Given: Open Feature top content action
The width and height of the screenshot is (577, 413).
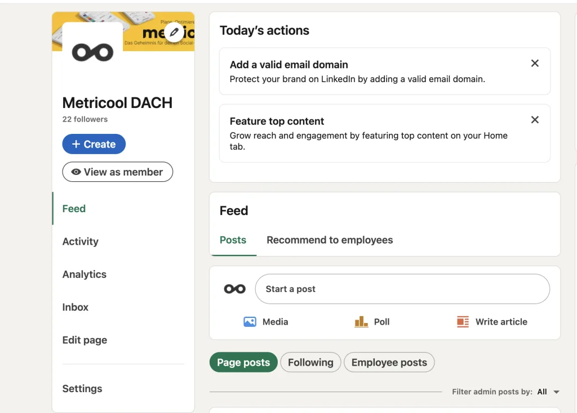Looking at the screenshot, I should tap(385, 133).
